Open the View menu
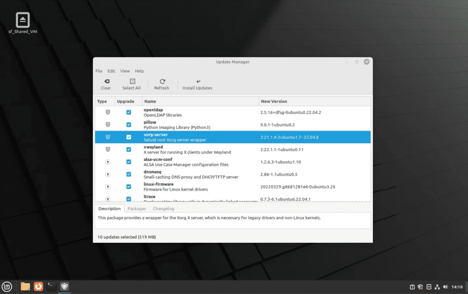This screenshot has height=294, width=468. point(125,71)
